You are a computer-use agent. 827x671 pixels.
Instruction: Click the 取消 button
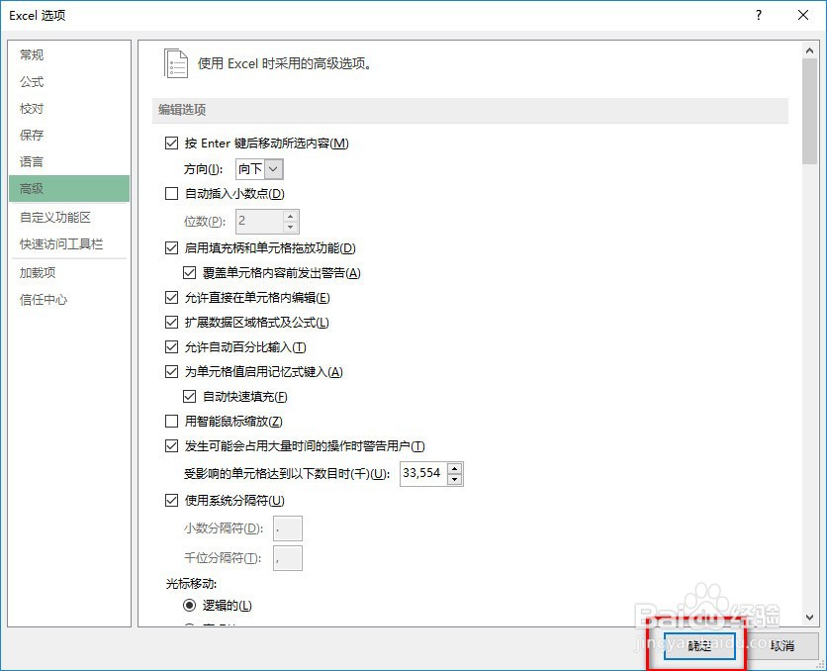pyautogui.click(x=781, y=645)
